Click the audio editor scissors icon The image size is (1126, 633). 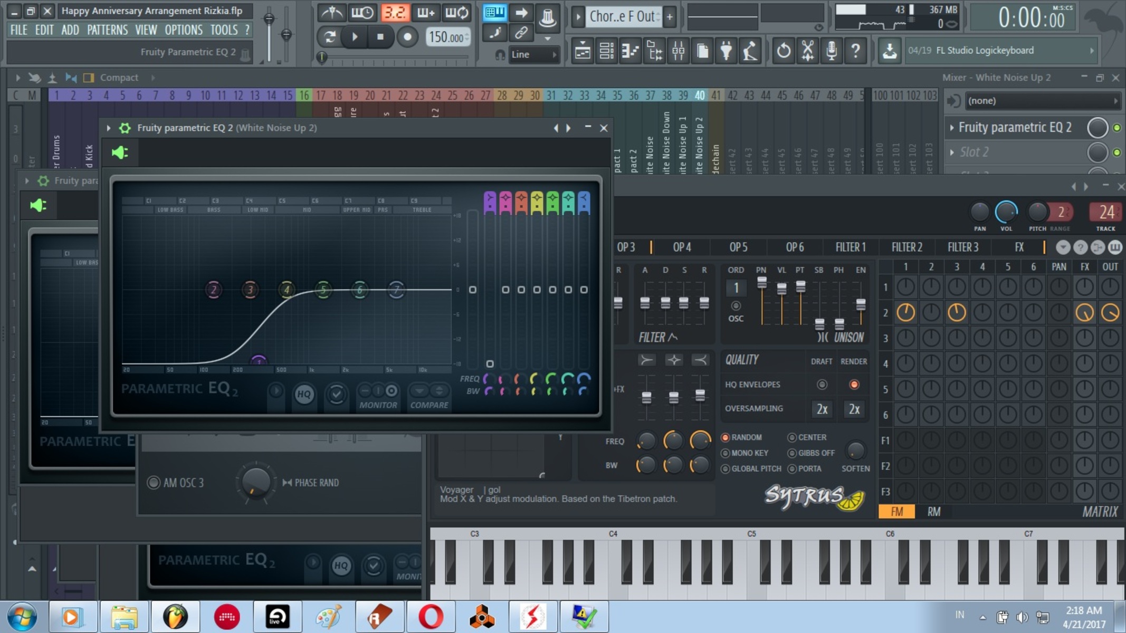click(x=807, y=51)
